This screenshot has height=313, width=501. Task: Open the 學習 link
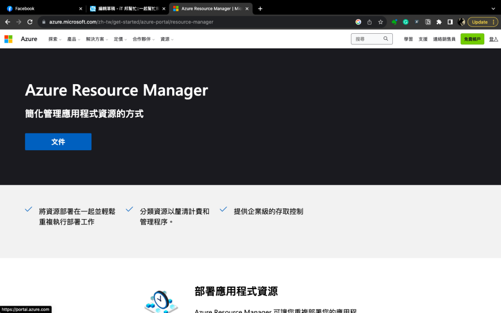(408, 39)
